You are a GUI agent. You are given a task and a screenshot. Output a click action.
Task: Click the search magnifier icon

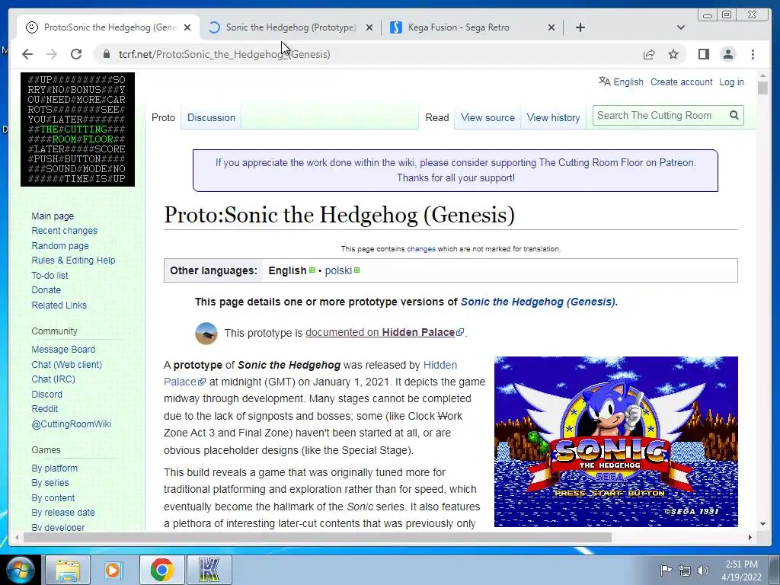[734, 116]
